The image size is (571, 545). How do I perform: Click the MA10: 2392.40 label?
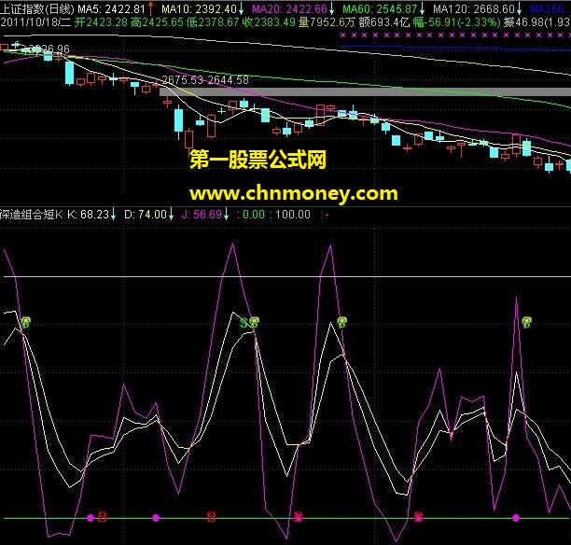click(200, 8)
